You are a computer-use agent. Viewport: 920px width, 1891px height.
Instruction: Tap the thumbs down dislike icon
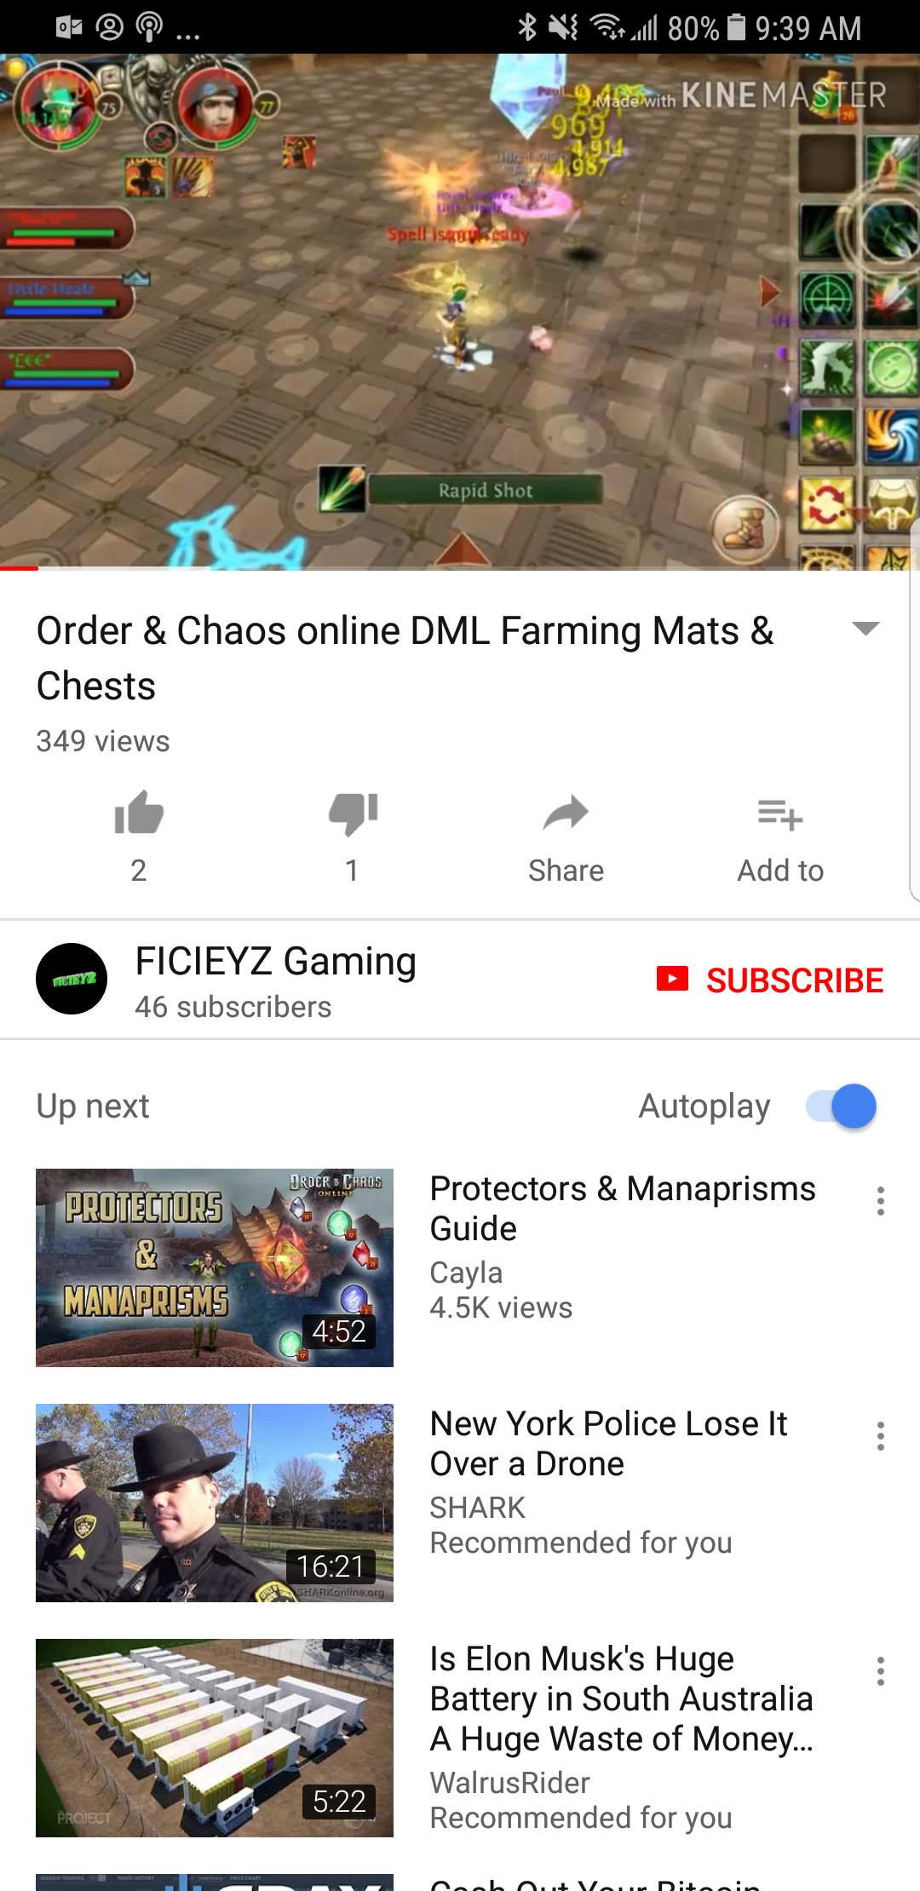coord(353,813)
